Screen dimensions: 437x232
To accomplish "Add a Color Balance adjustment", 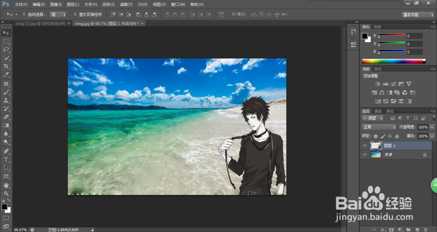I will click(382, 93).
